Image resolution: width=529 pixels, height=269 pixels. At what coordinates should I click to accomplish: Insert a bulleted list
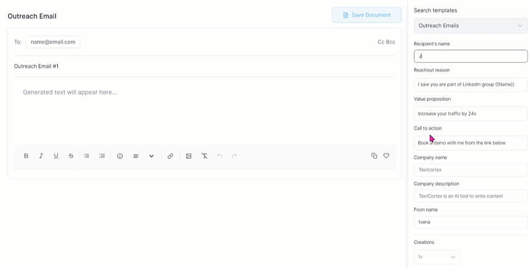click(87, 156)
